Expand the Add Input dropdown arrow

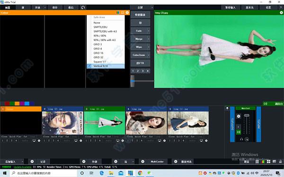point(22,161)
